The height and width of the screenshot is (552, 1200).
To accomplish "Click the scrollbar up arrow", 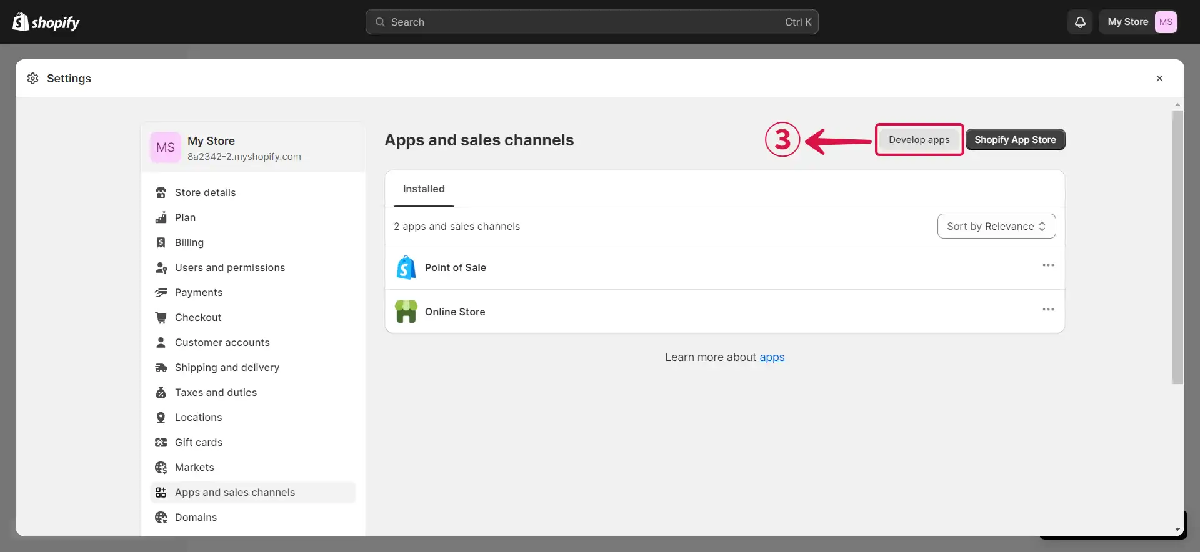I will click(x=1177, y=105).
